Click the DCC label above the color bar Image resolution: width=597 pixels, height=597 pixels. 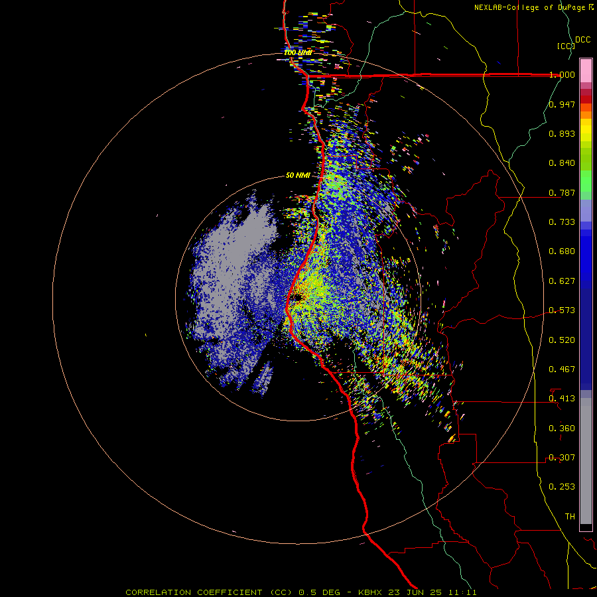(x=583, y=40)
